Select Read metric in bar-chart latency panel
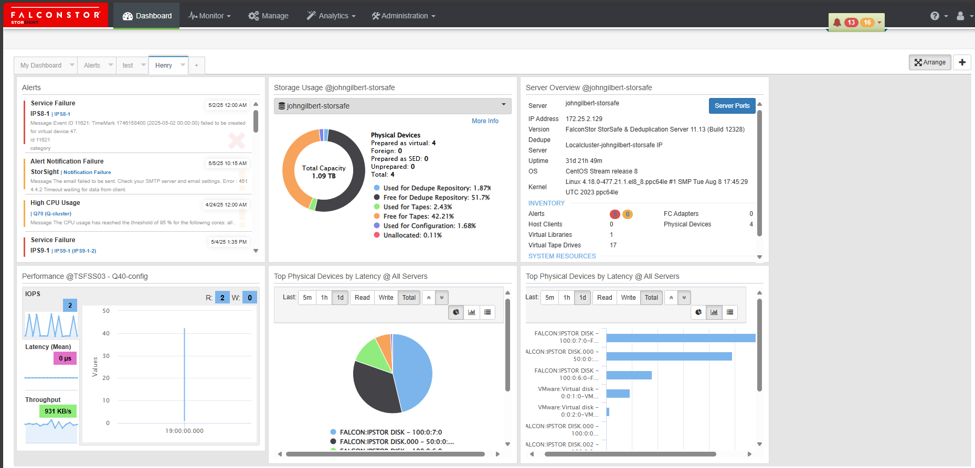The height and width of the screenshot is (468, 975). [x=605, y=298]
